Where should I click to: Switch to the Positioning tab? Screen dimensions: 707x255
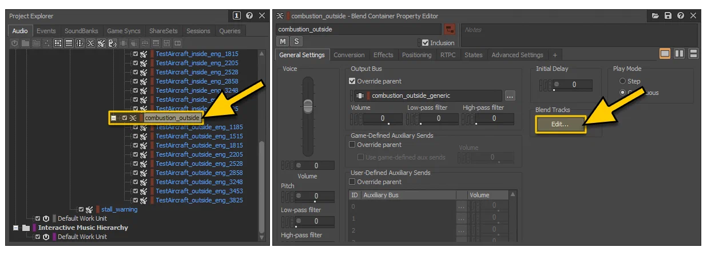(416, 55)
